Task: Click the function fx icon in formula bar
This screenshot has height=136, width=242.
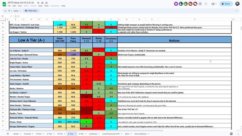Action: (16, 16)
